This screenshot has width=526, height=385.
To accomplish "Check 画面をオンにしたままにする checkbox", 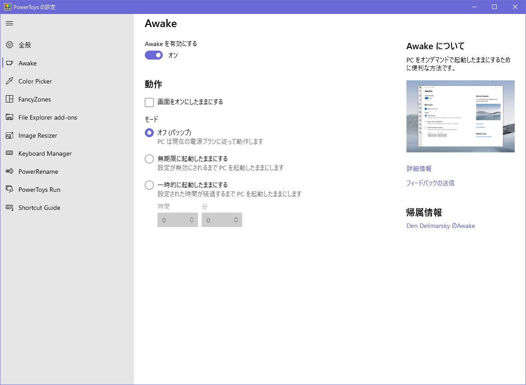I will coord(149,102).
